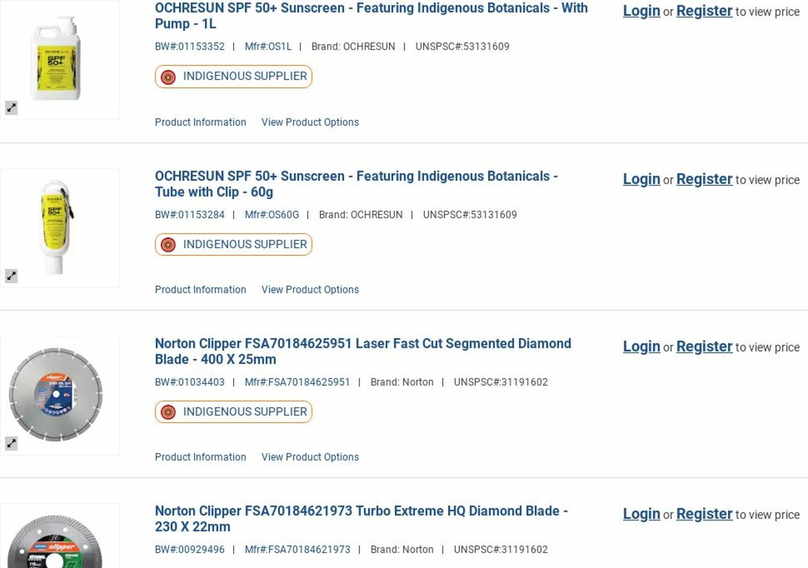Enlarge the Laser Fast Cut blade image
Image resolution: width=808 pixels, height=568 pixels.
tap(12, 443)
